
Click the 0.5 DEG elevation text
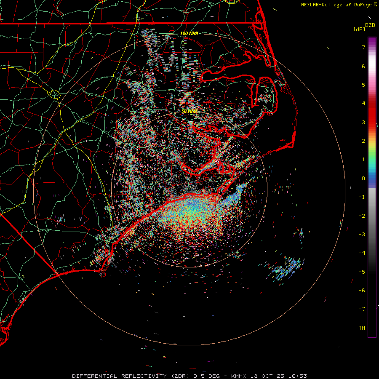click(207, 376)
